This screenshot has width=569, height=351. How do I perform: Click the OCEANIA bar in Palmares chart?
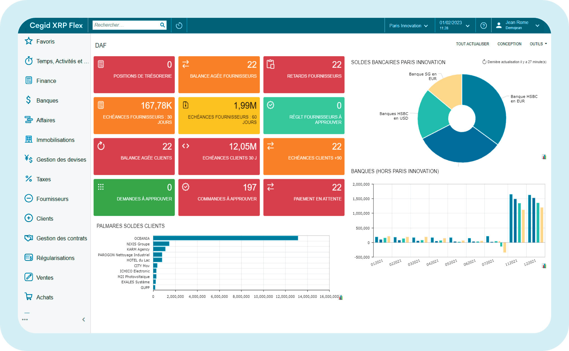pyautogui.click(x=226, y=238)
